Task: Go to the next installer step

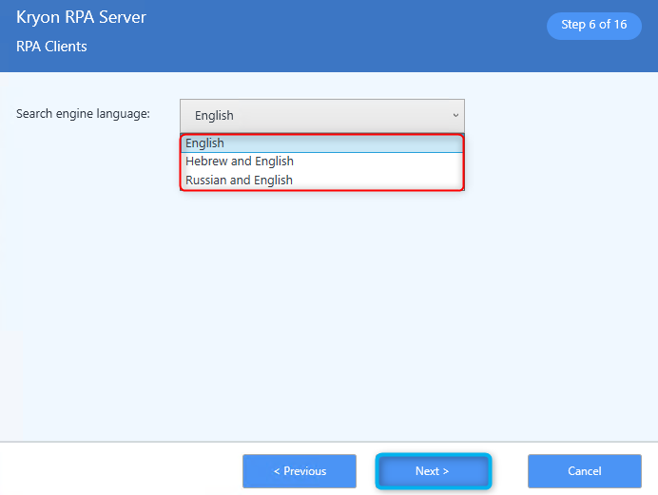Action: [x=433, y=471]
